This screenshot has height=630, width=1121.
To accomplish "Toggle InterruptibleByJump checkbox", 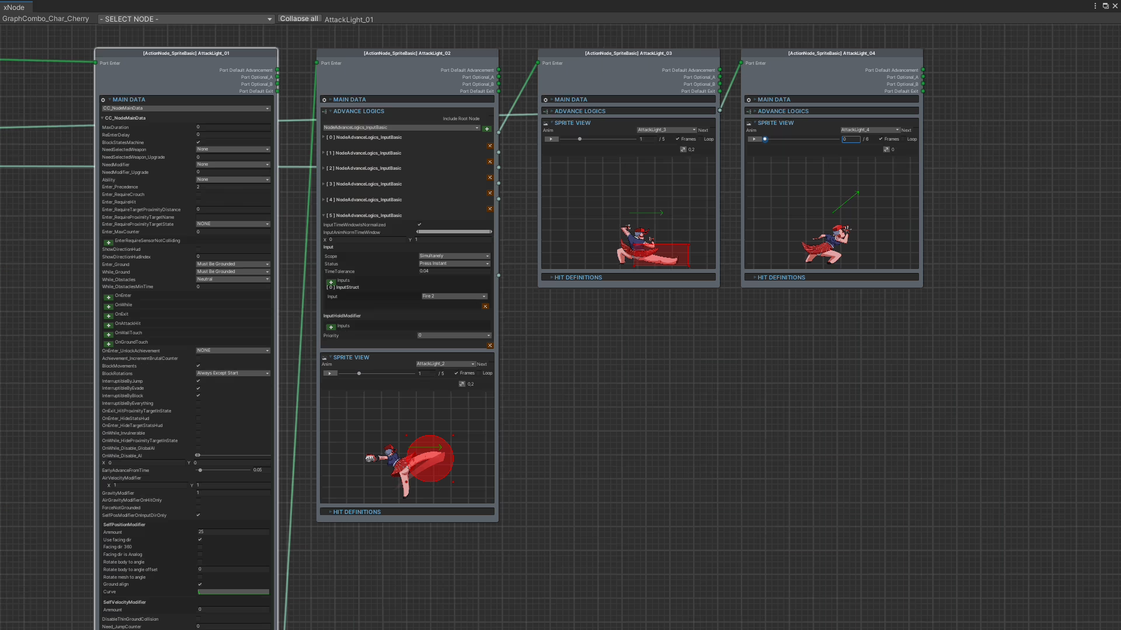I will tap(199, 381).
